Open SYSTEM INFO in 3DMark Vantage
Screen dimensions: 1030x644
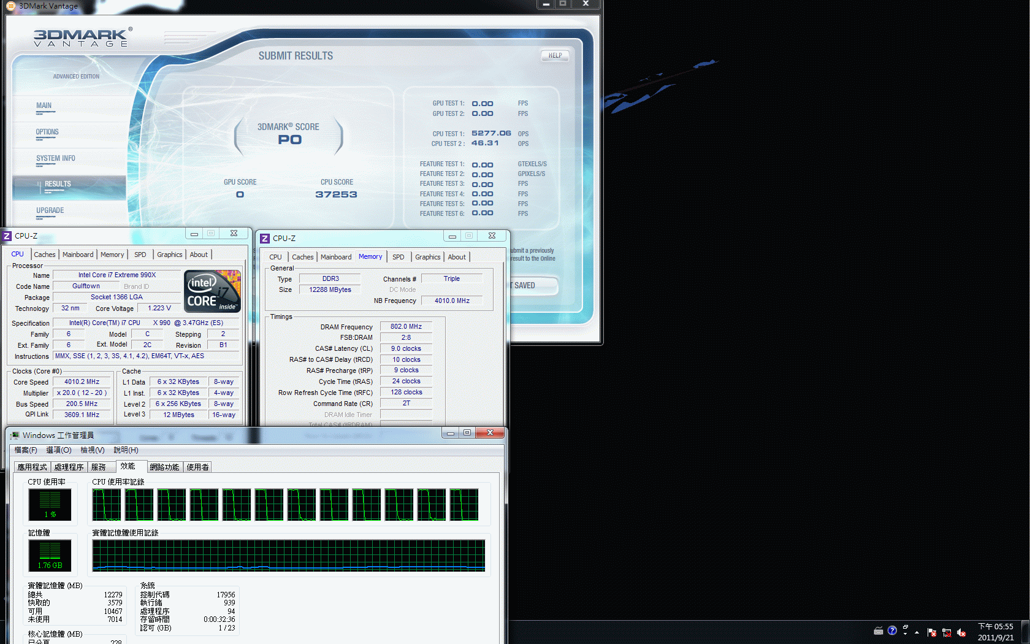(55, 158)
